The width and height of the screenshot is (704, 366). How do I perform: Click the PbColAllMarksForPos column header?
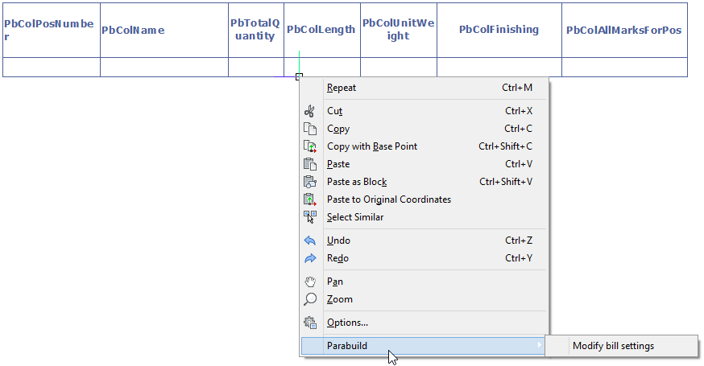click(x=623, y=31)
